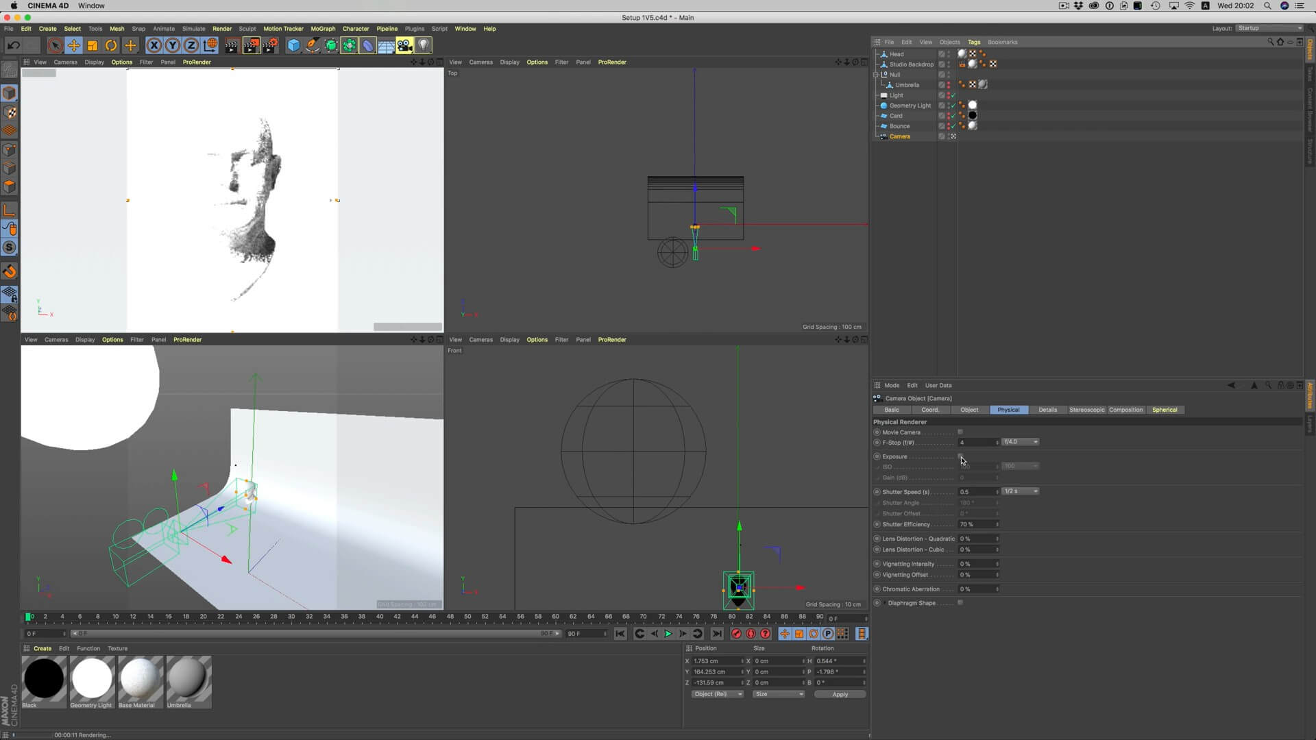Open the MoGraph menu
The width and height of the screenshot is (1316, 740).
coord(323,29)
